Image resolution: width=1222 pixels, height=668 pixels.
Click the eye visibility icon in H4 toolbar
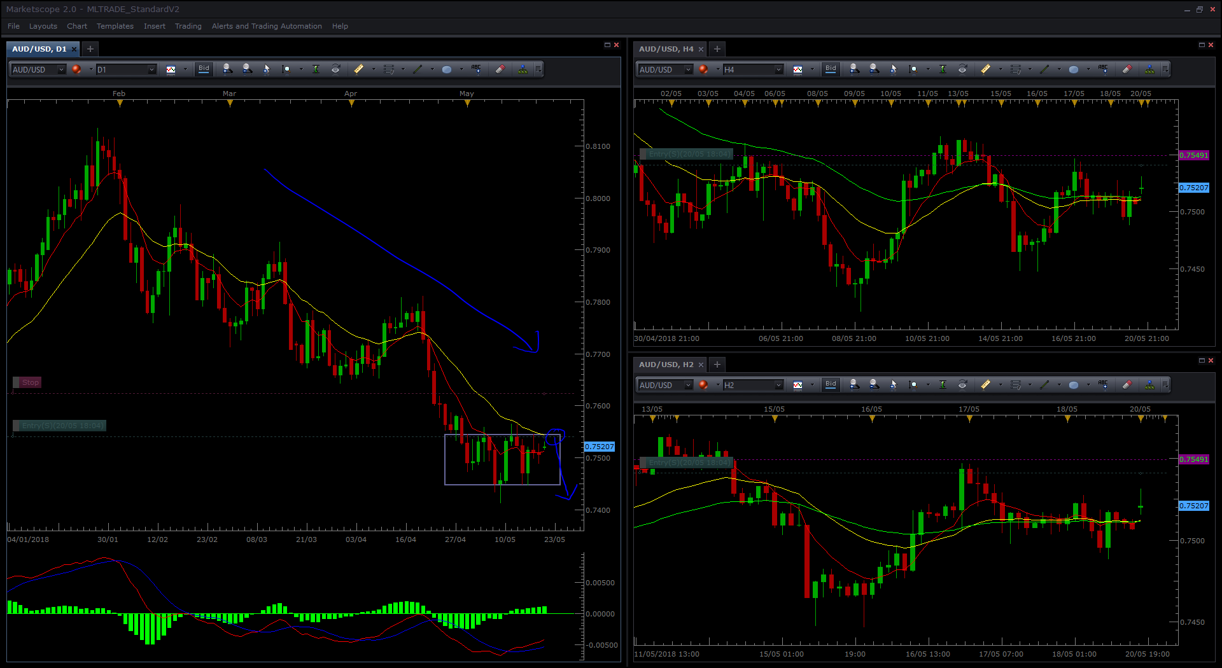pos(962,69)
